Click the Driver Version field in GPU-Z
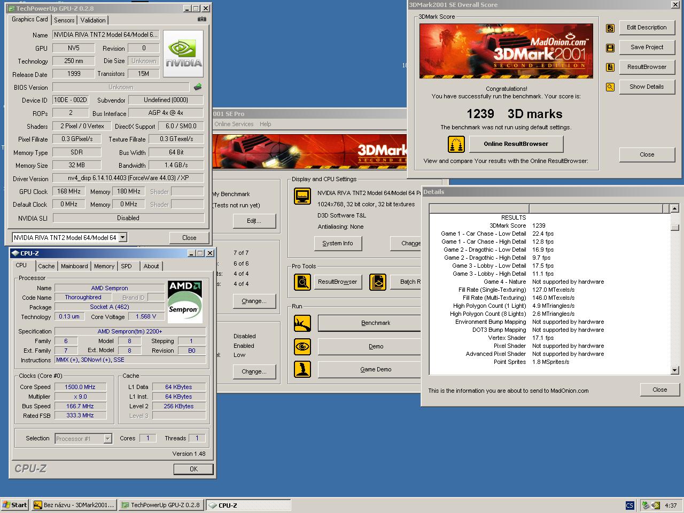This screenshot has width=684, height=513. [128, 178]
